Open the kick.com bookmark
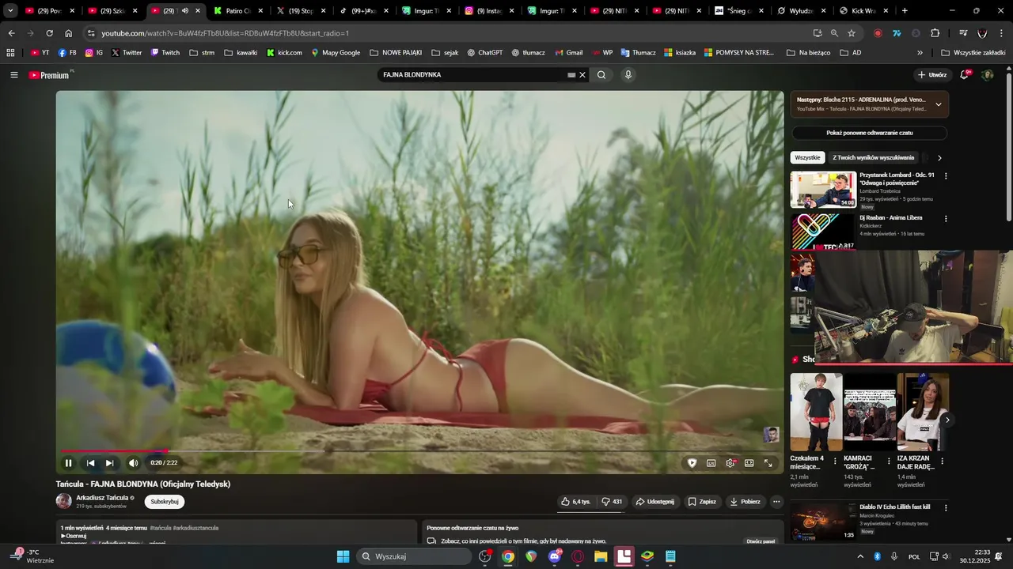The width and height of the screenshot is (1013, 569). click(x=284, y=53)
